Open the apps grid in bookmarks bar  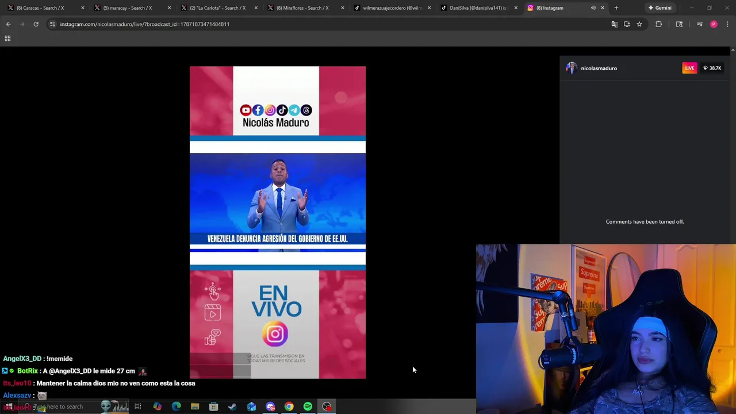click(7, 39)
